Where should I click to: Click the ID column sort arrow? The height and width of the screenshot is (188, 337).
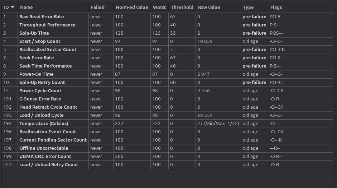[13, 7]
